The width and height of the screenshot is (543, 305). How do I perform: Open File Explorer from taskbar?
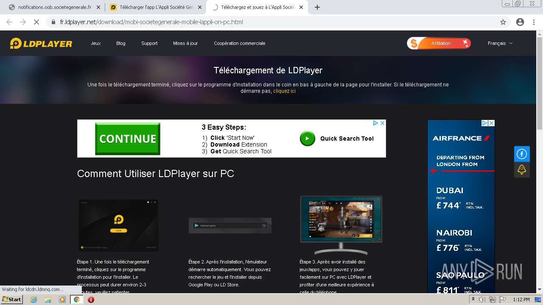[48, 299]
